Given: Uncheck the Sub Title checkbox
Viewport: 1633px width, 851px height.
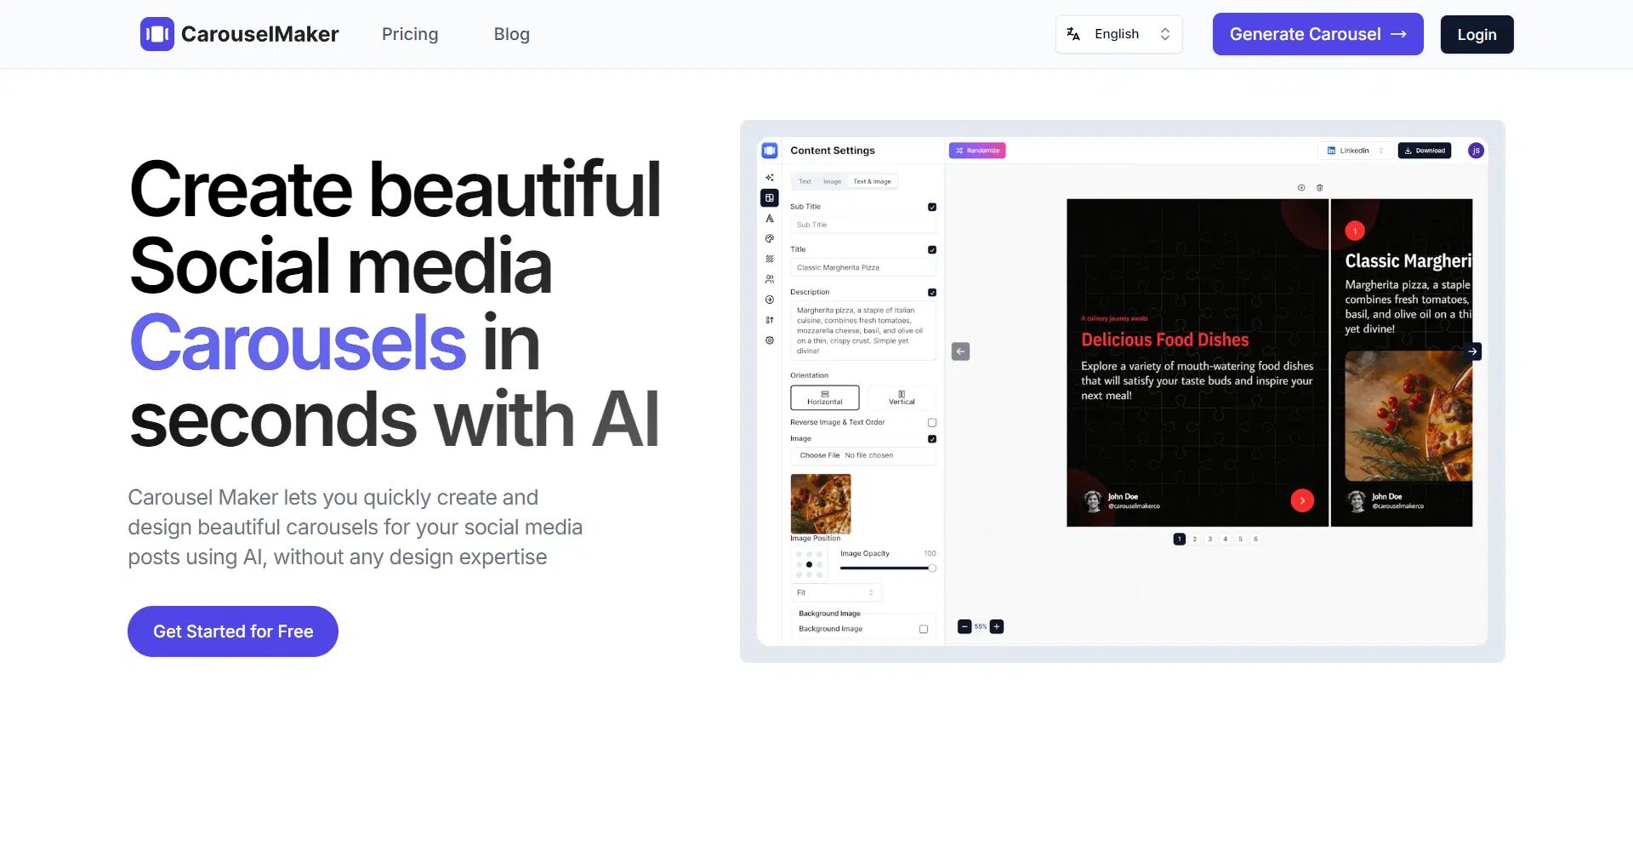Looking at the screenshot, I should [x=932, y=207].
